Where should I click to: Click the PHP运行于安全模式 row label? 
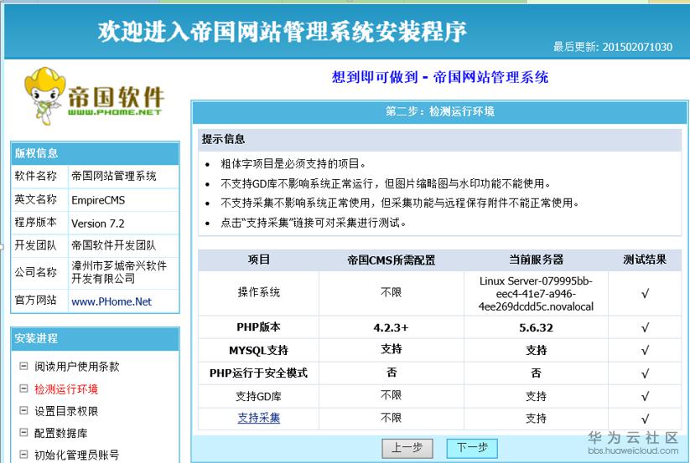pyautogui.click(x=259, y=373)
